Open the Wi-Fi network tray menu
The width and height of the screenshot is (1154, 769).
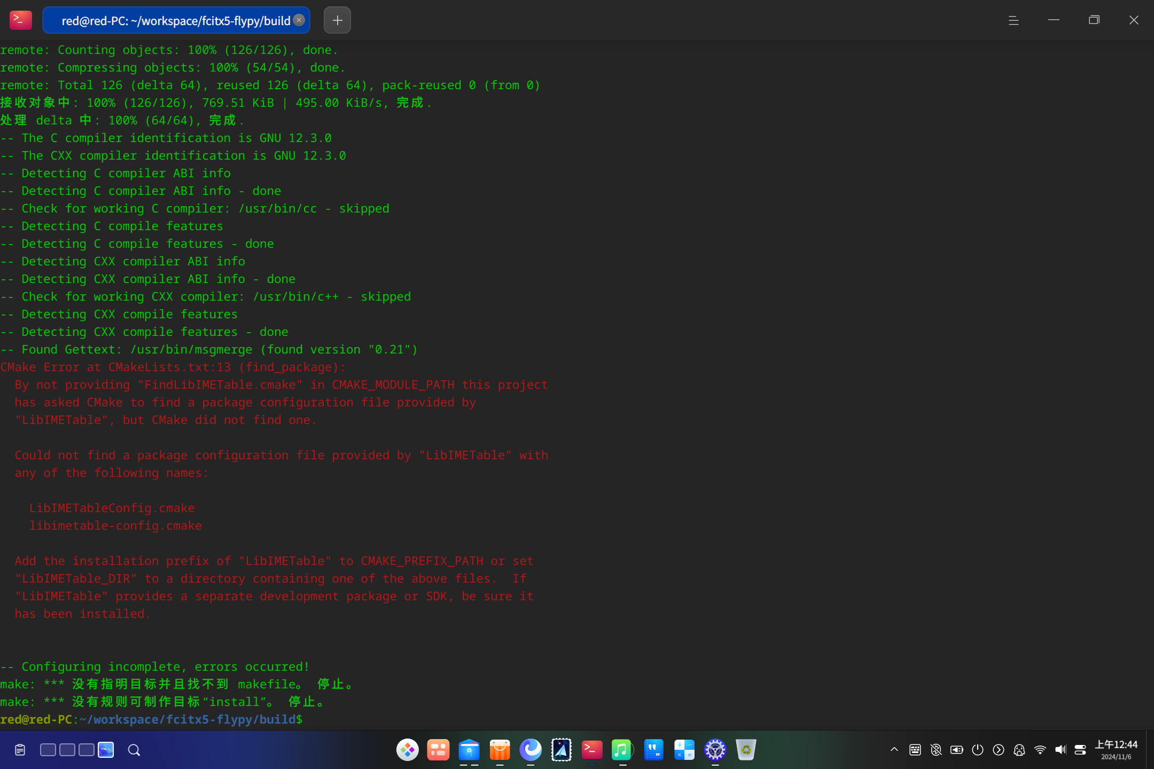pyautogui.click(x=1040, y=750)
